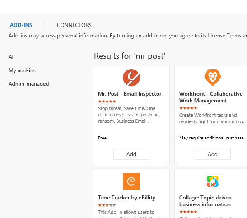
Task: Click the Workfront orange lion icon
Action: [213, 78]
